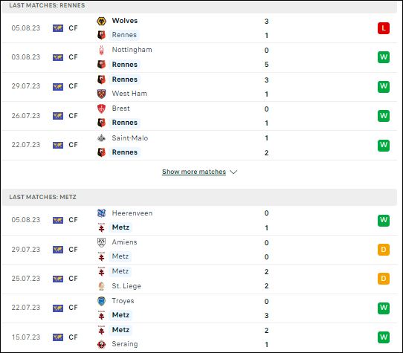403x353 pixels.
Task: Click the Seraing club crest icon
Action: 101,344
